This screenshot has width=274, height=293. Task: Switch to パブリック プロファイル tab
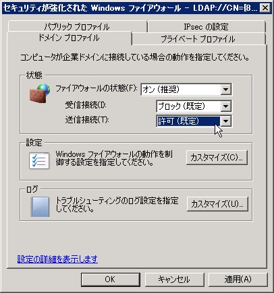[77, 27]
